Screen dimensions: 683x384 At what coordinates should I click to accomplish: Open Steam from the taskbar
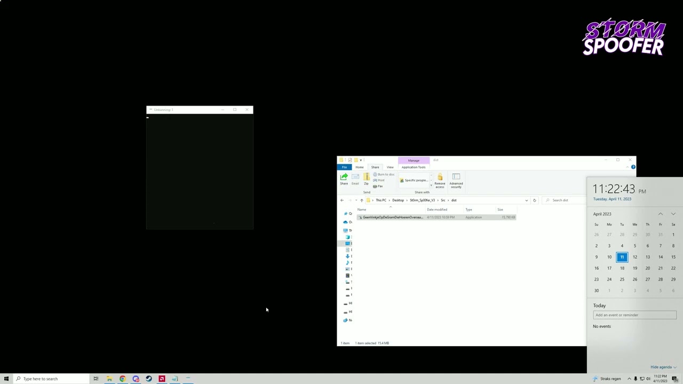[x=149, y=379]
